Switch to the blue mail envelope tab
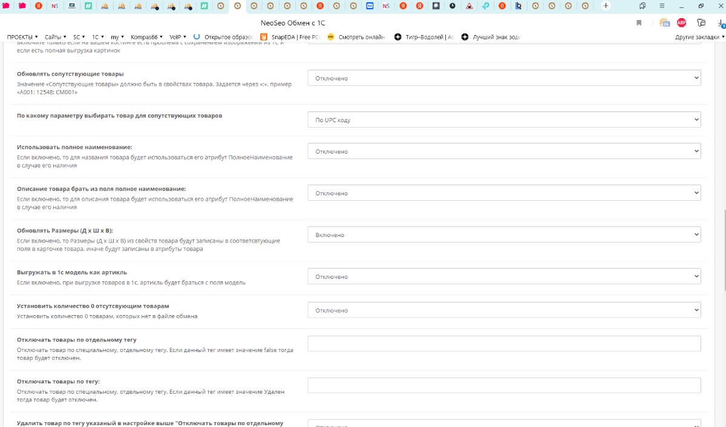 [x=370, y=6]
